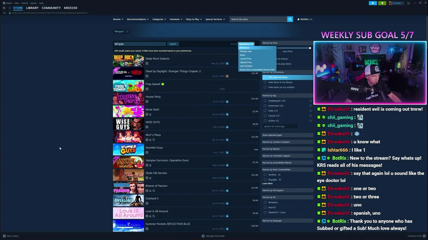The image size is (428, 240).
Task: Expand Narrow by number of players
Action: [287, 142]
